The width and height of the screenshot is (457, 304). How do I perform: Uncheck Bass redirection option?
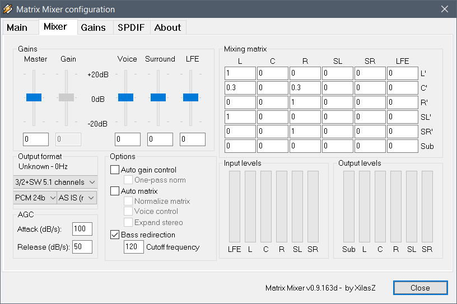point(115,235)
